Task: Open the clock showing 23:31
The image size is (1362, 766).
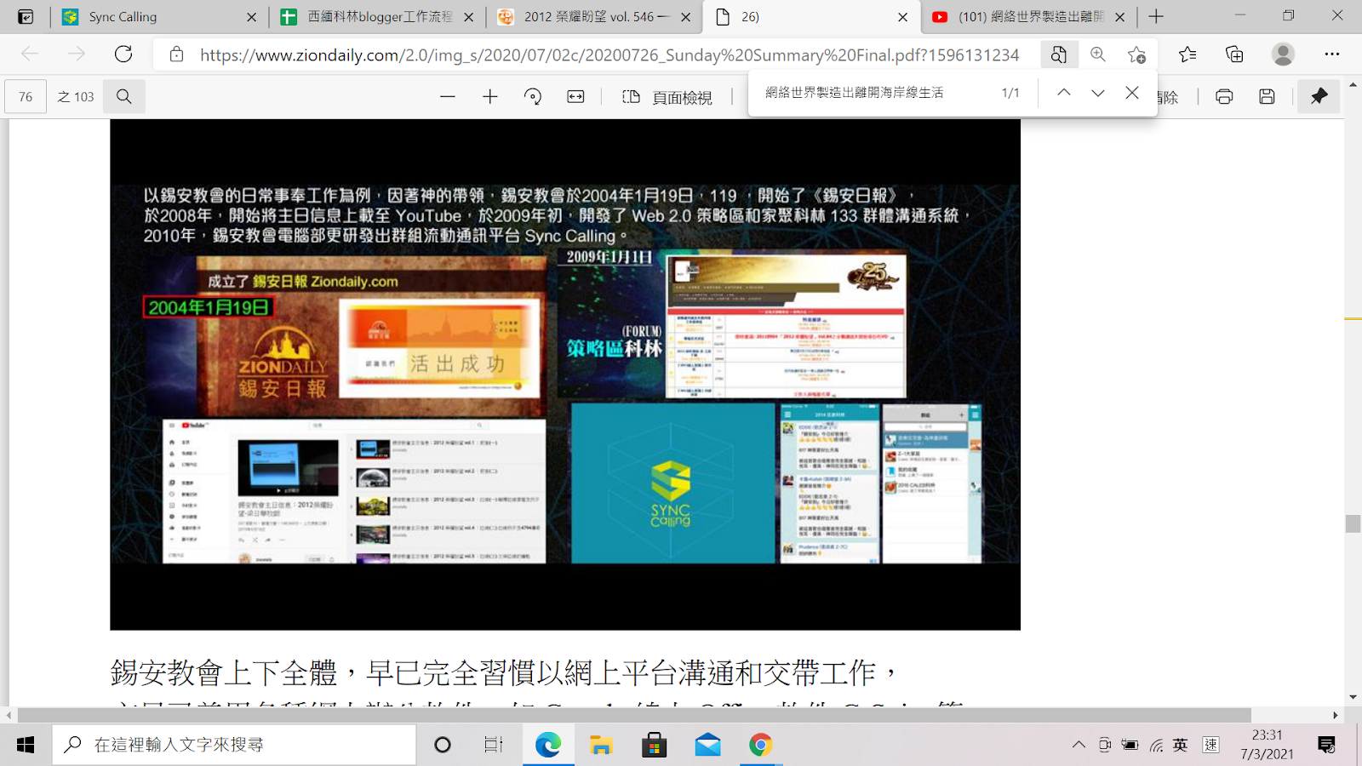Action: (x=1267, y=745)
